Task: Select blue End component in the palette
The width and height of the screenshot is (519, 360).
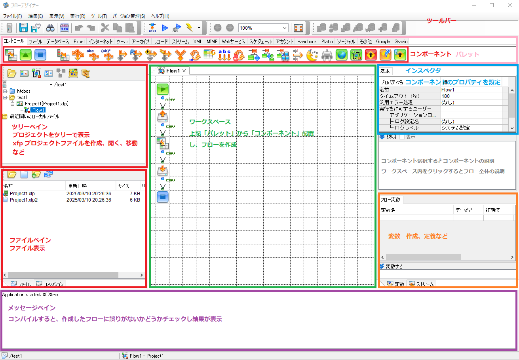Action: pyautogui.click(x=40, y=55)
